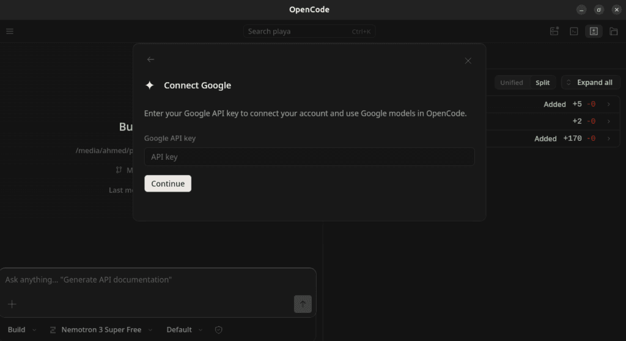
Task: Open the Default variant dropdown
Action: tap(185, 330)
